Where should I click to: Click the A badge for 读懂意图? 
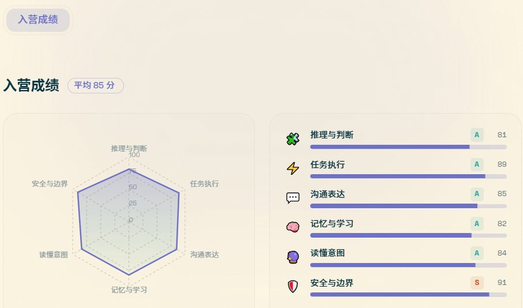coord(477,253)
